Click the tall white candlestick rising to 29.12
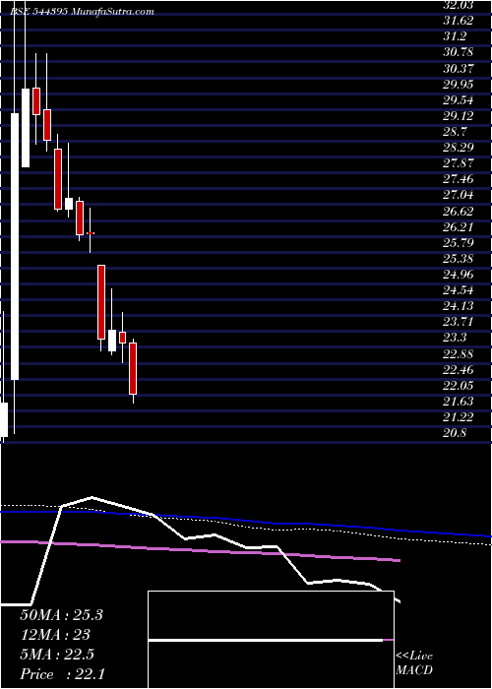The image size is (492, 689). [15, 246]
